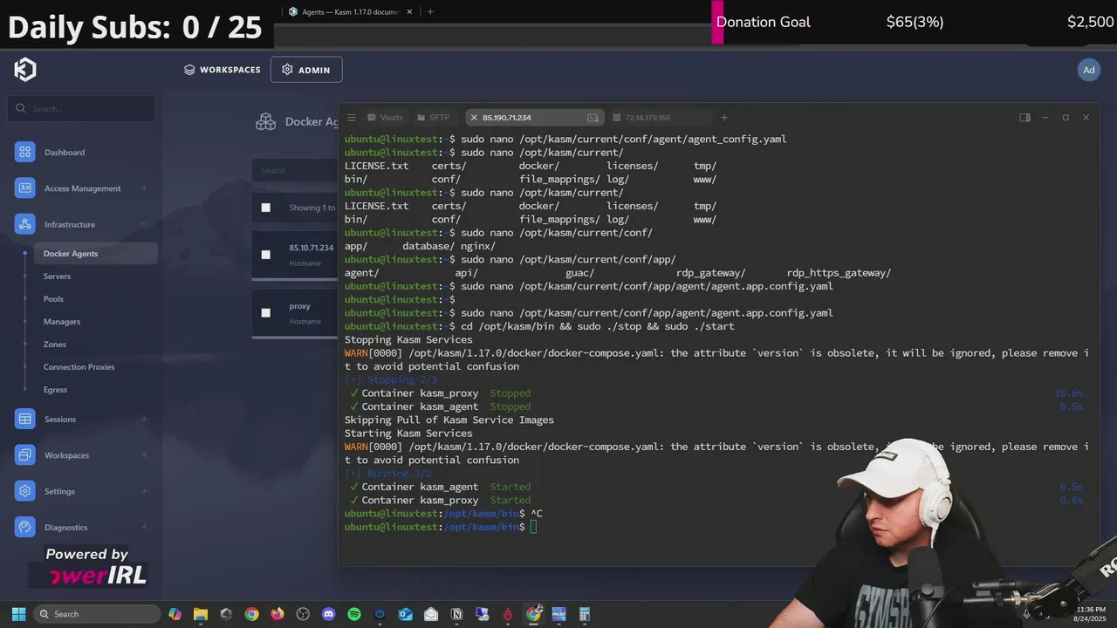Check the 85.10.71.234 agent row checkbox
The width and height of the screenshot is (1117, 628).
click(x=266, y=255)
